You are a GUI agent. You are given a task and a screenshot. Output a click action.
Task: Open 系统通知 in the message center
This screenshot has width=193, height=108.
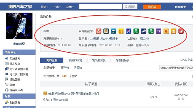[x=15, y=58]
